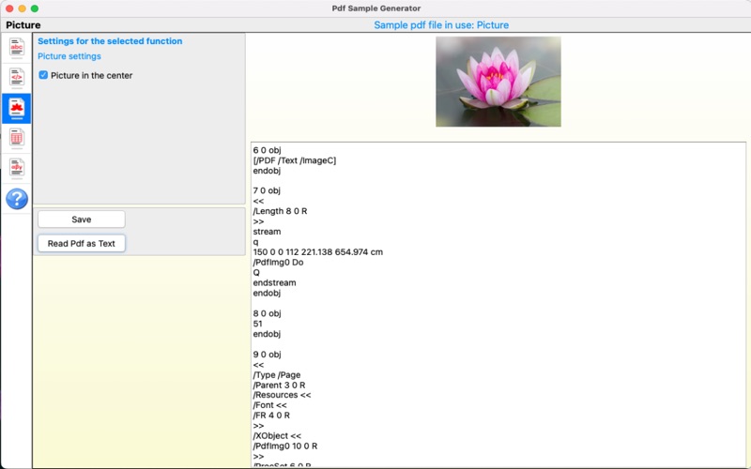
Task: Click the line '/PdfImg0 10 0 R'
Action: [x=285, y=446]
